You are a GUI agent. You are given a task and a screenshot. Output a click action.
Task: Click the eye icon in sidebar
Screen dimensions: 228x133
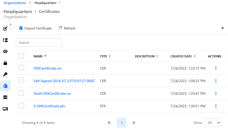(x=5, y=51)
